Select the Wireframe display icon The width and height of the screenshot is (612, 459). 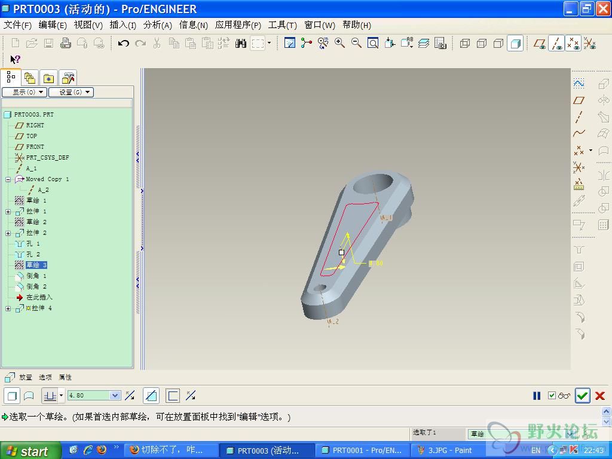[x=465, y=43]
